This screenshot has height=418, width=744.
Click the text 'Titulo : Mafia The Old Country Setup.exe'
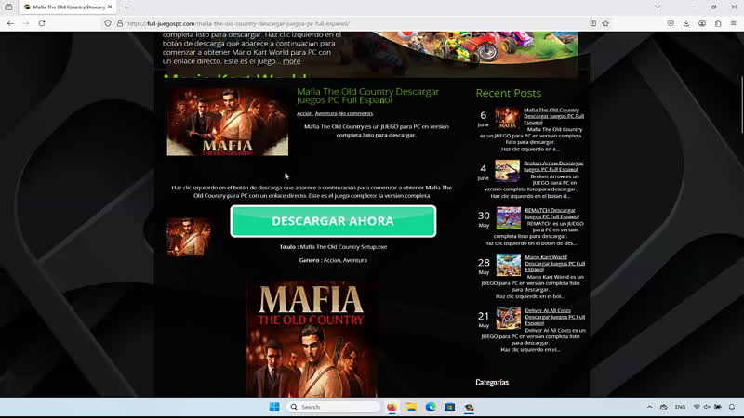click(333, 247)
